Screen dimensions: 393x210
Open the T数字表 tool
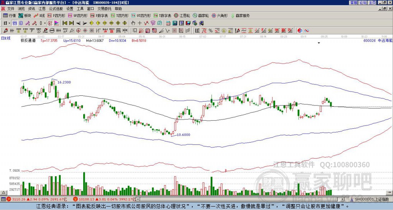[162, 15]
